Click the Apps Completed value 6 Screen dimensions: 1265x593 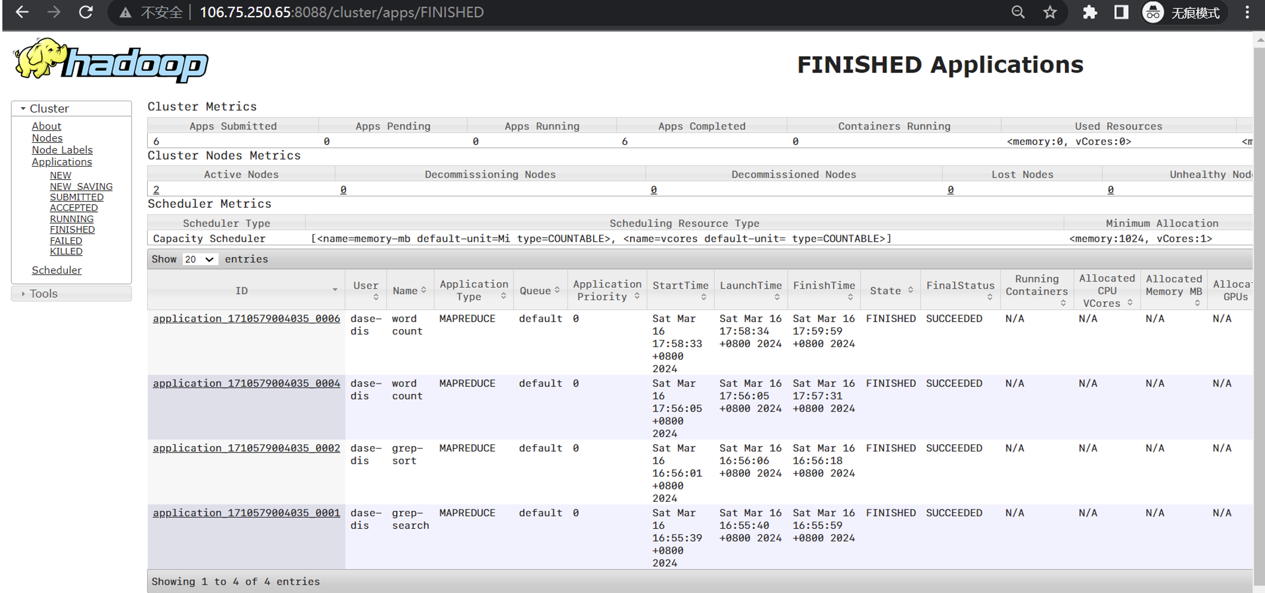point(625,141)
